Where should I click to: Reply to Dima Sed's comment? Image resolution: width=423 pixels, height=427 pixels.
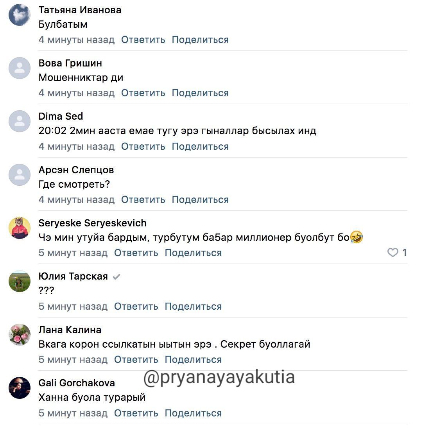143,147
